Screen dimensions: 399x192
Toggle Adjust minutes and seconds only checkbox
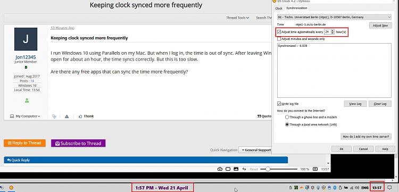(x=279, y=39)
